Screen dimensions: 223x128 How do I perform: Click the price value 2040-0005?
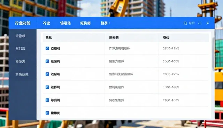click(x=171, y=87)
